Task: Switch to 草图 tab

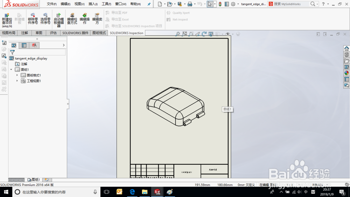Action: click(39, 33)
